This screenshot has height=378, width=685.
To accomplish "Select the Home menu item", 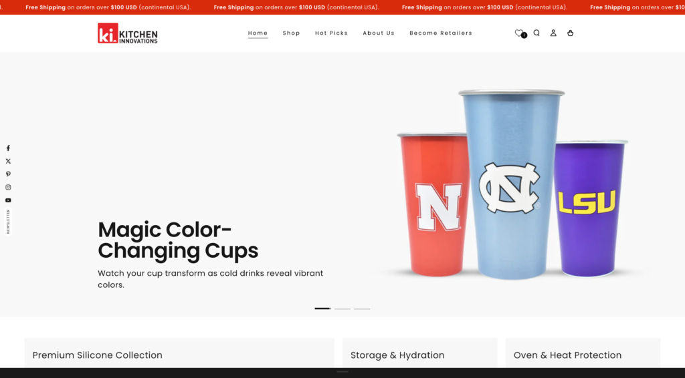I will click(258, 33).
